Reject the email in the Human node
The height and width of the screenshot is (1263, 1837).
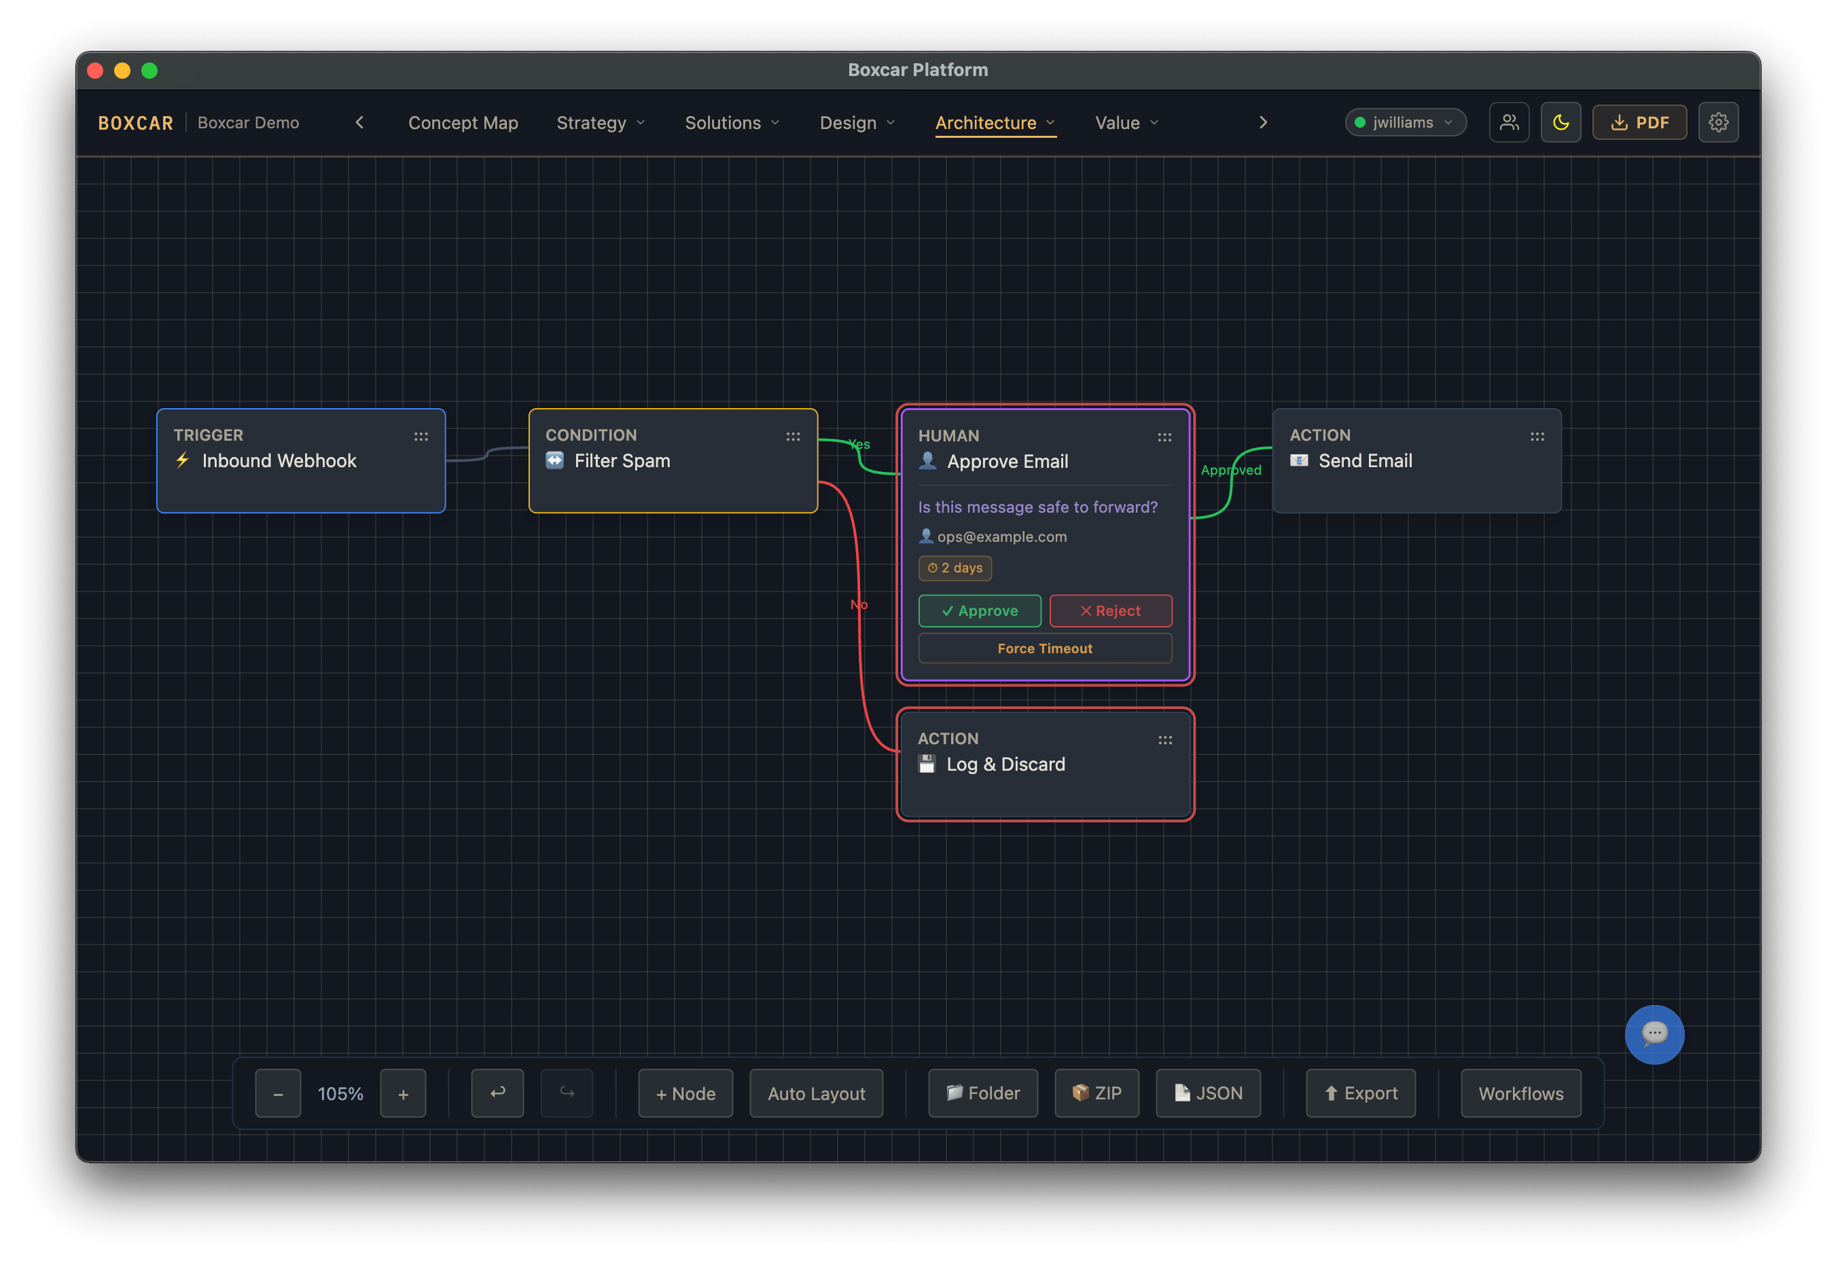click(1111, 611)
